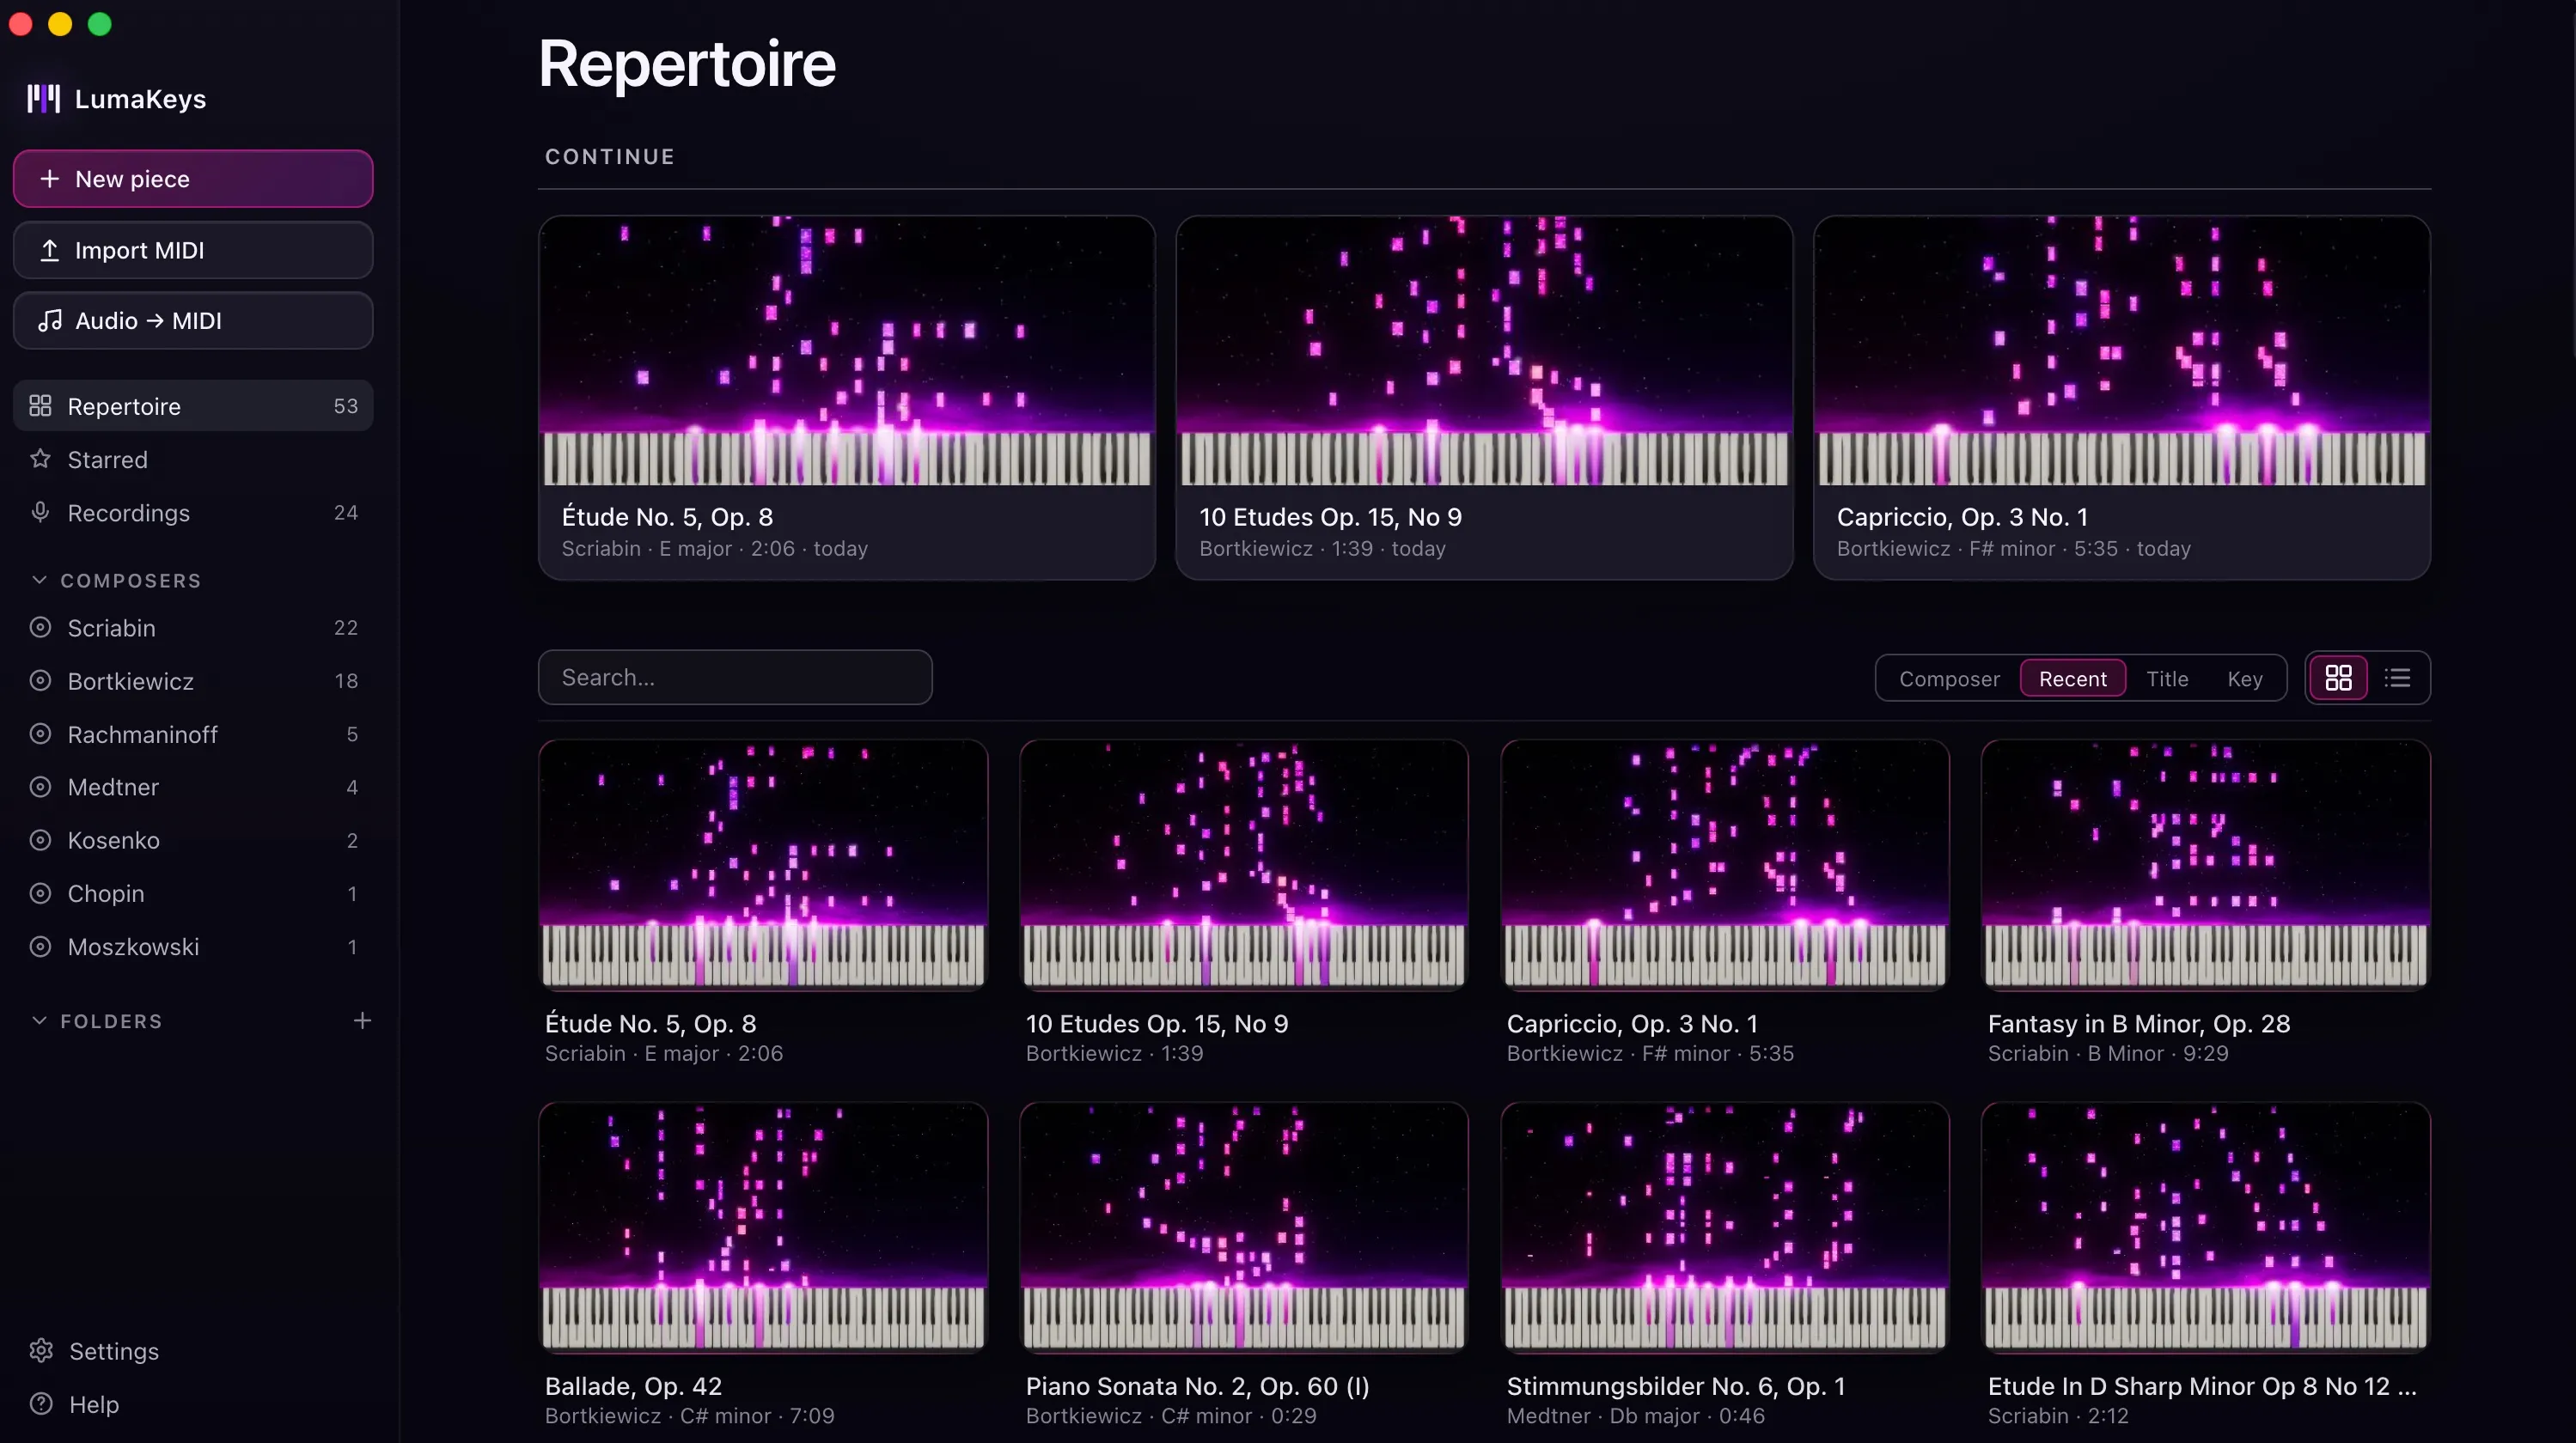Continue 10 Etudes Op. 15, No 9 card
This screenshot has height=1443, width=2576.
coord(1484,398)
